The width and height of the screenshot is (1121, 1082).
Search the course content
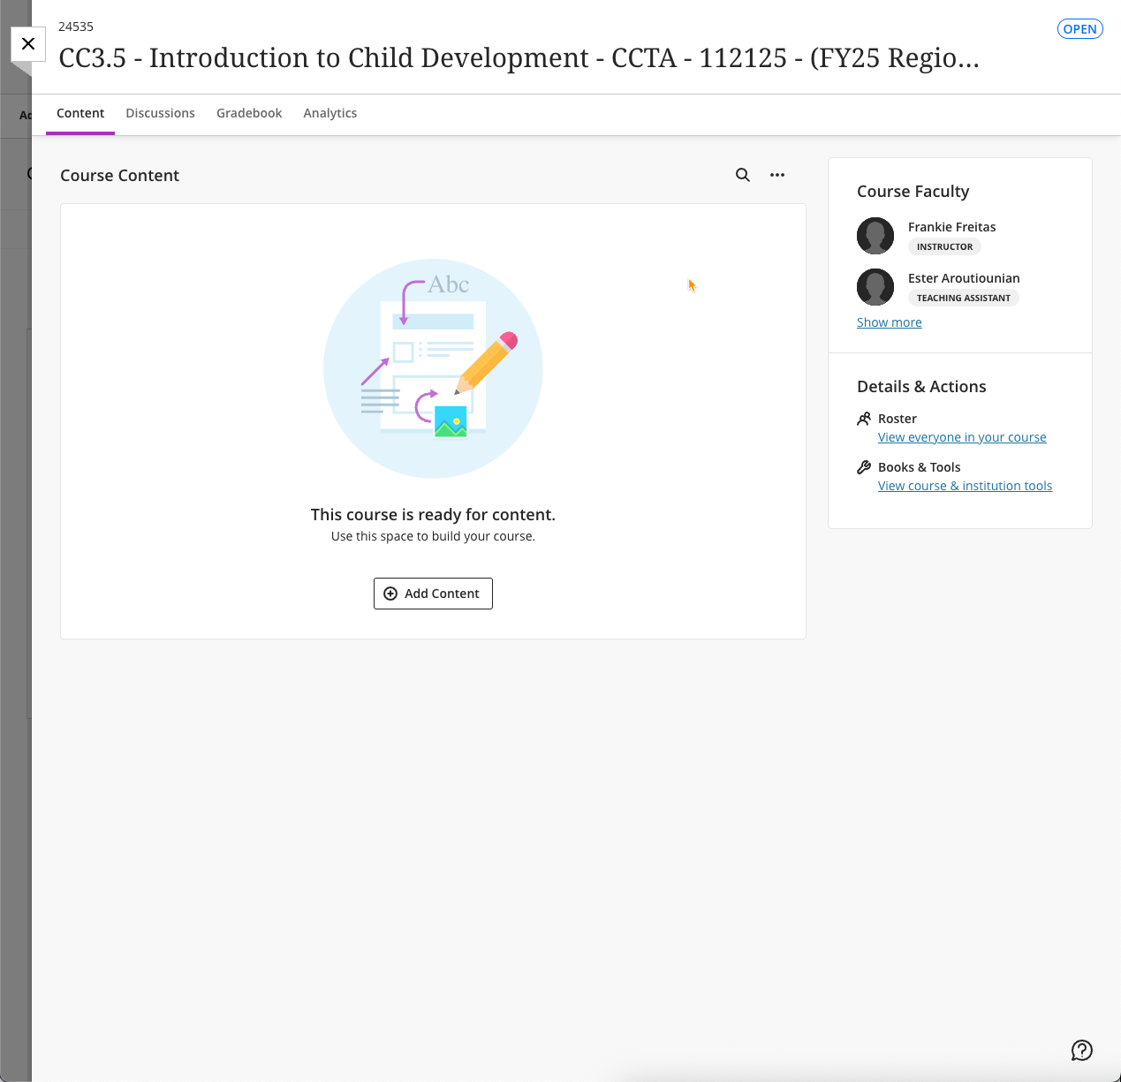(743, 175)
